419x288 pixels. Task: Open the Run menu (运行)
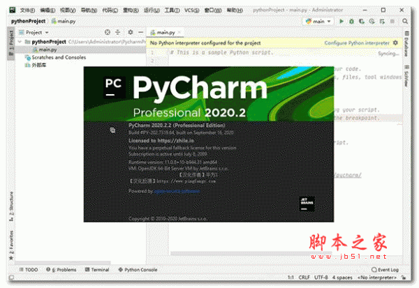click(x=152, y=10)
